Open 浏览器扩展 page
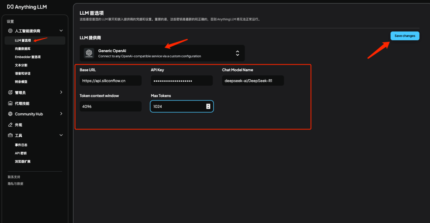This screenshot has width=430, height=223. pos(22,161)
